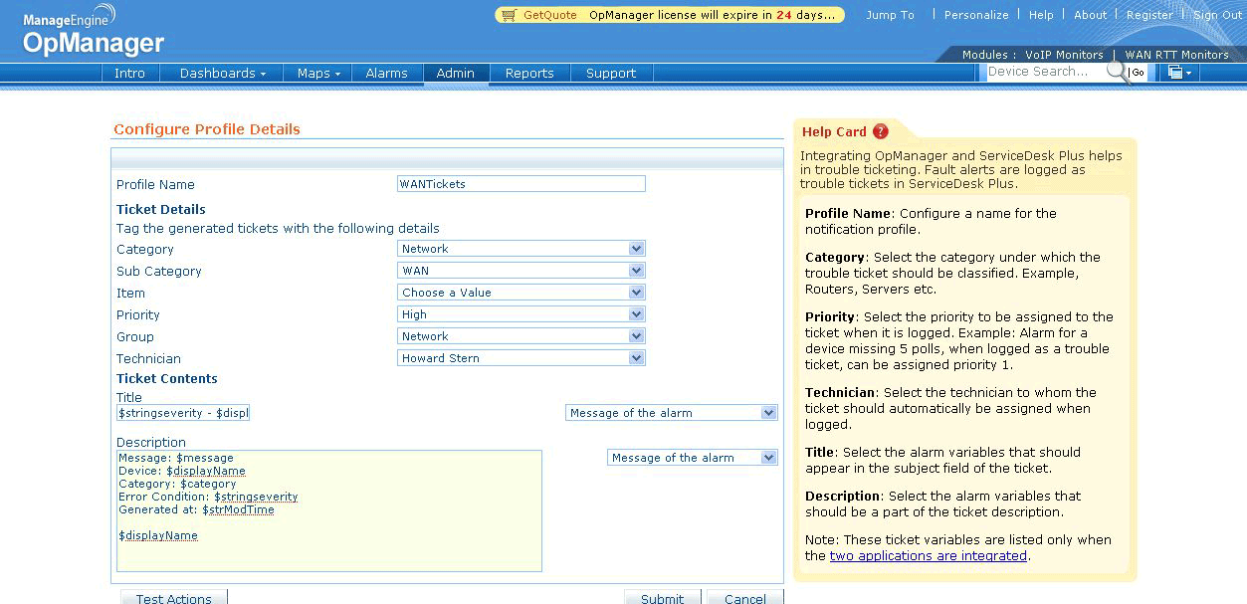This screenshot has height=604, width=1247.
Task: Click the 'Ticket Details' section label
Action: pyautogui.click(x=161, y=210)
